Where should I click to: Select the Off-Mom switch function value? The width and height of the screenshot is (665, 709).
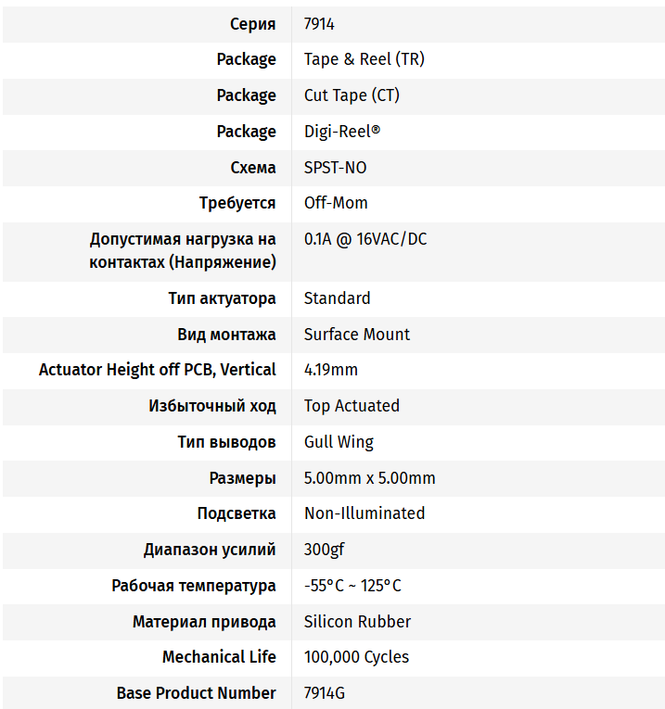[x=336, y=203]
